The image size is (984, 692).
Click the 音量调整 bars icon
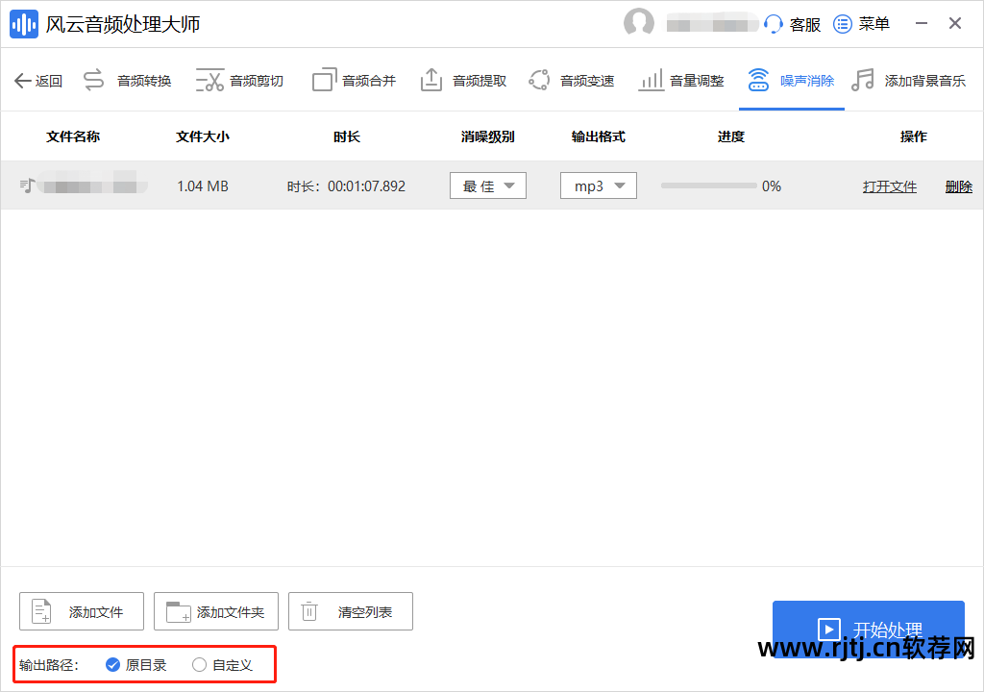[x=651, y=80]
